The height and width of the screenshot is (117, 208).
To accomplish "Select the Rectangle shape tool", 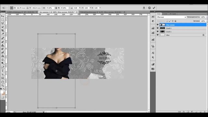I will point(3,78).
